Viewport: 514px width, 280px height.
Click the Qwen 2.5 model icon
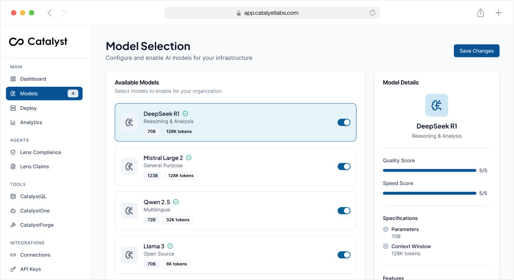tap(129, 211)
